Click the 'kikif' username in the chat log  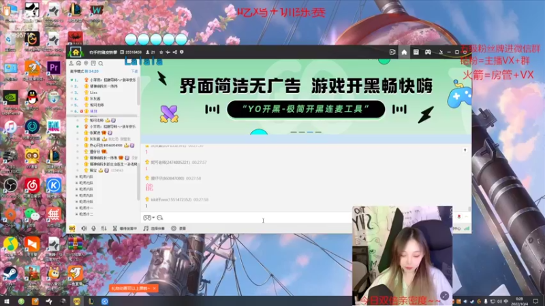tap(171, 199)
